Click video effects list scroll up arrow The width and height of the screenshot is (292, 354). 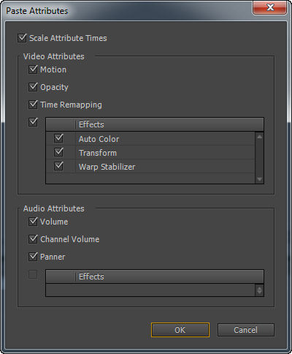(x=259, y=137)
